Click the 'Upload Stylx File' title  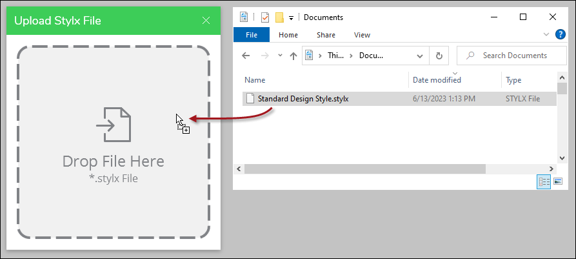click(57, 21)
